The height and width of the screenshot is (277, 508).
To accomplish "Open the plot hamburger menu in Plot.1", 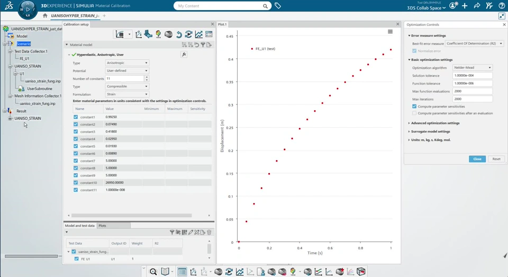I will point(390,32).
